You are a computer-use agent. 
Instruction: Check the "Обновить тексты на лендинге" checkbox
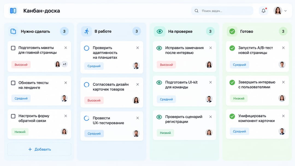pos(13,83)
